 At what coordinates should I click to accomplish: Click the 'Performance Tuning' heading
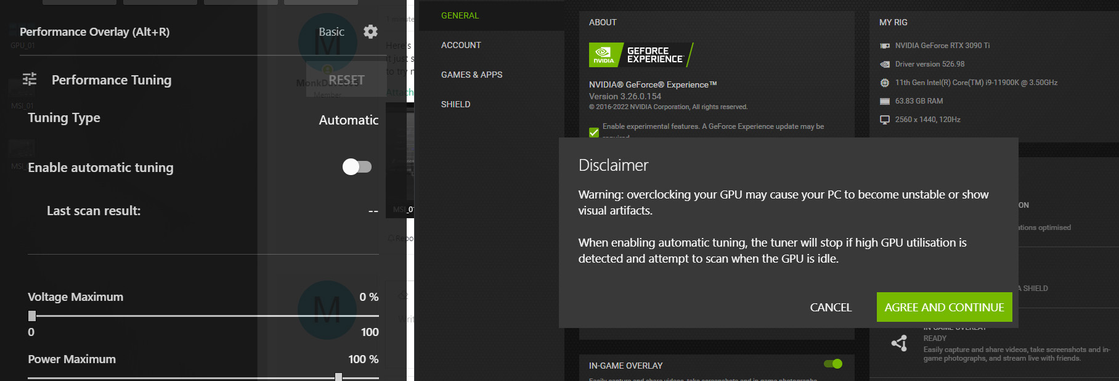click(112, 80)
